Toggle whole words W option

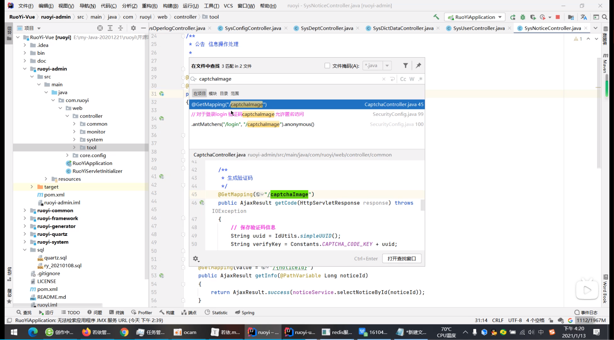coord(412,79)
